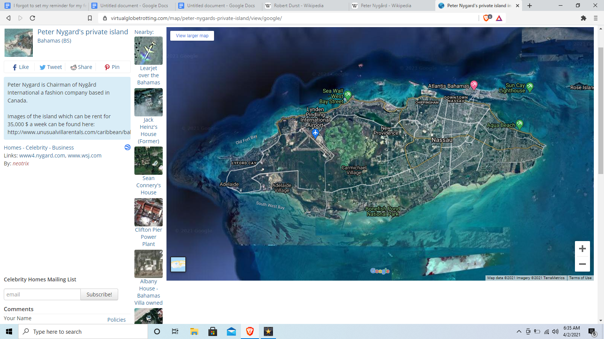
Task: Open the Business category link
Action: [63, 148]
